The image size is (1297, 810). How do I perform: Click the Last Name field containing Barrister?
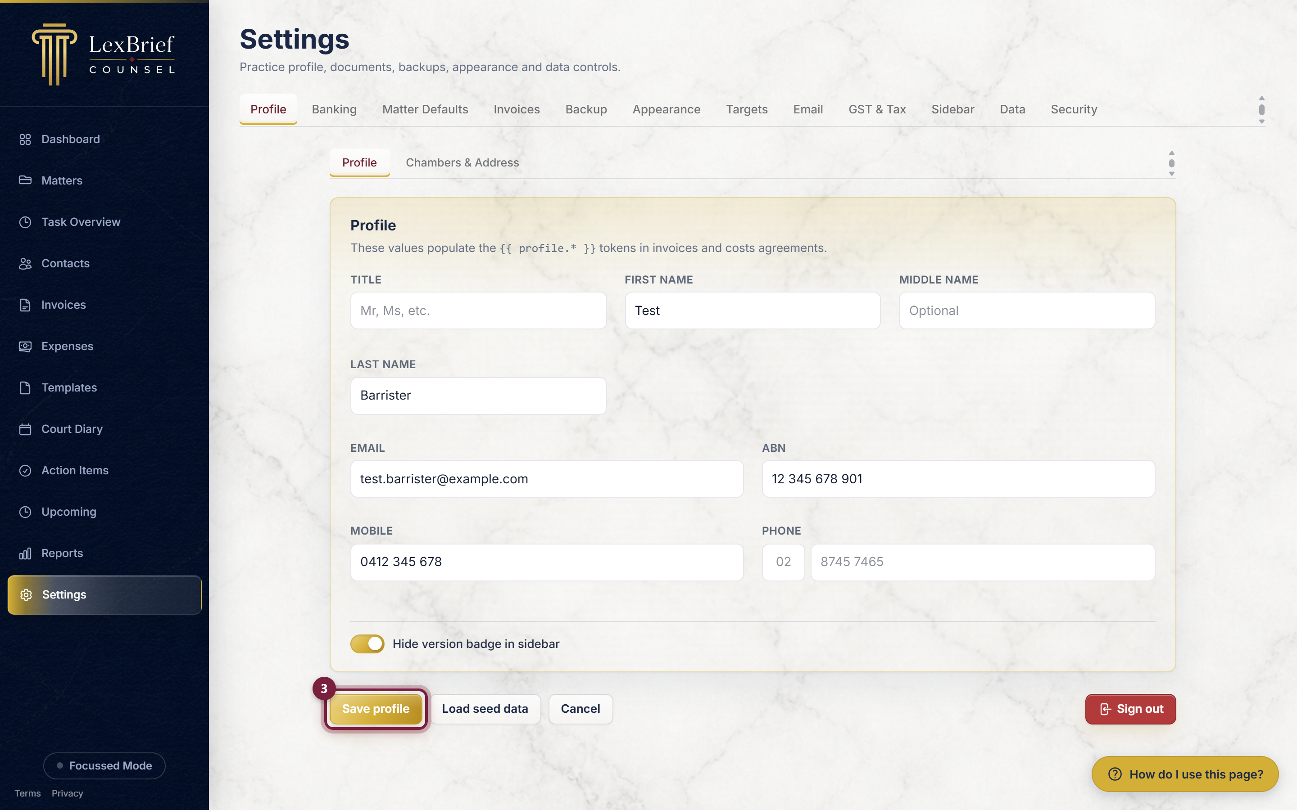coord(478,396)
